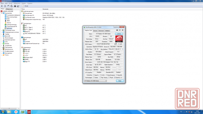Click Lookup button in GPU-Z
The width and height of the screenshot is (203, 114).
119,34
